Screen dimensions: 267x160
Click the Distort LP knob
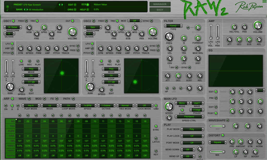(x=236, y=152)
